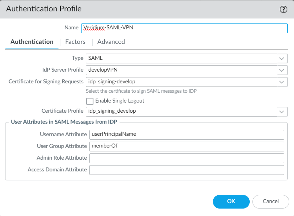Select the developVPN text in IdP Server Profile

pos(103,70)
